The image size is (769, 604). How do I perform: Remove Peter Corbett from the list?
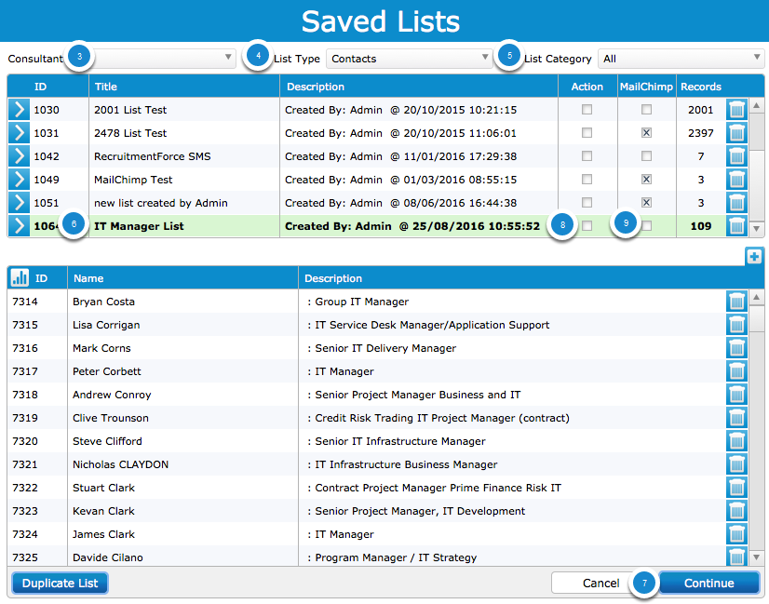[736, 371]
